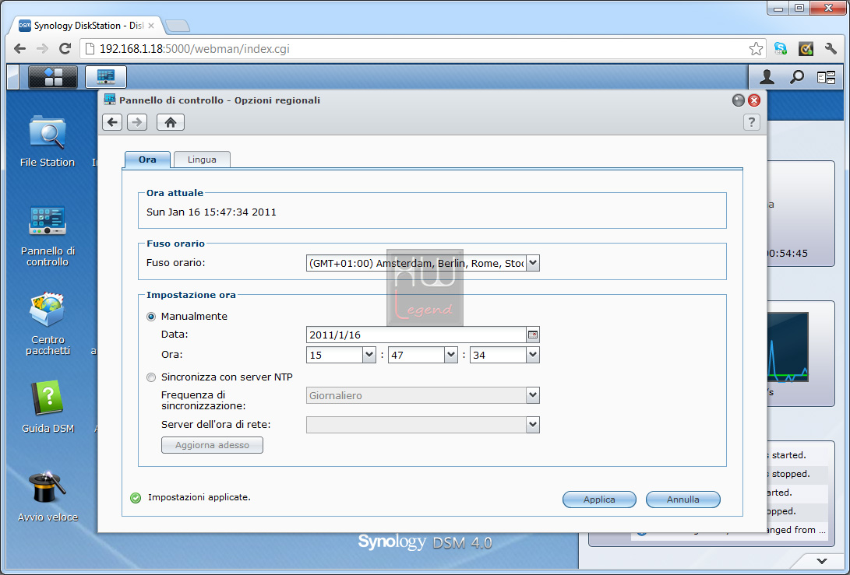Open the seconds dropdown showing 34
850x575 pixels.
click(x=533, y=355)
